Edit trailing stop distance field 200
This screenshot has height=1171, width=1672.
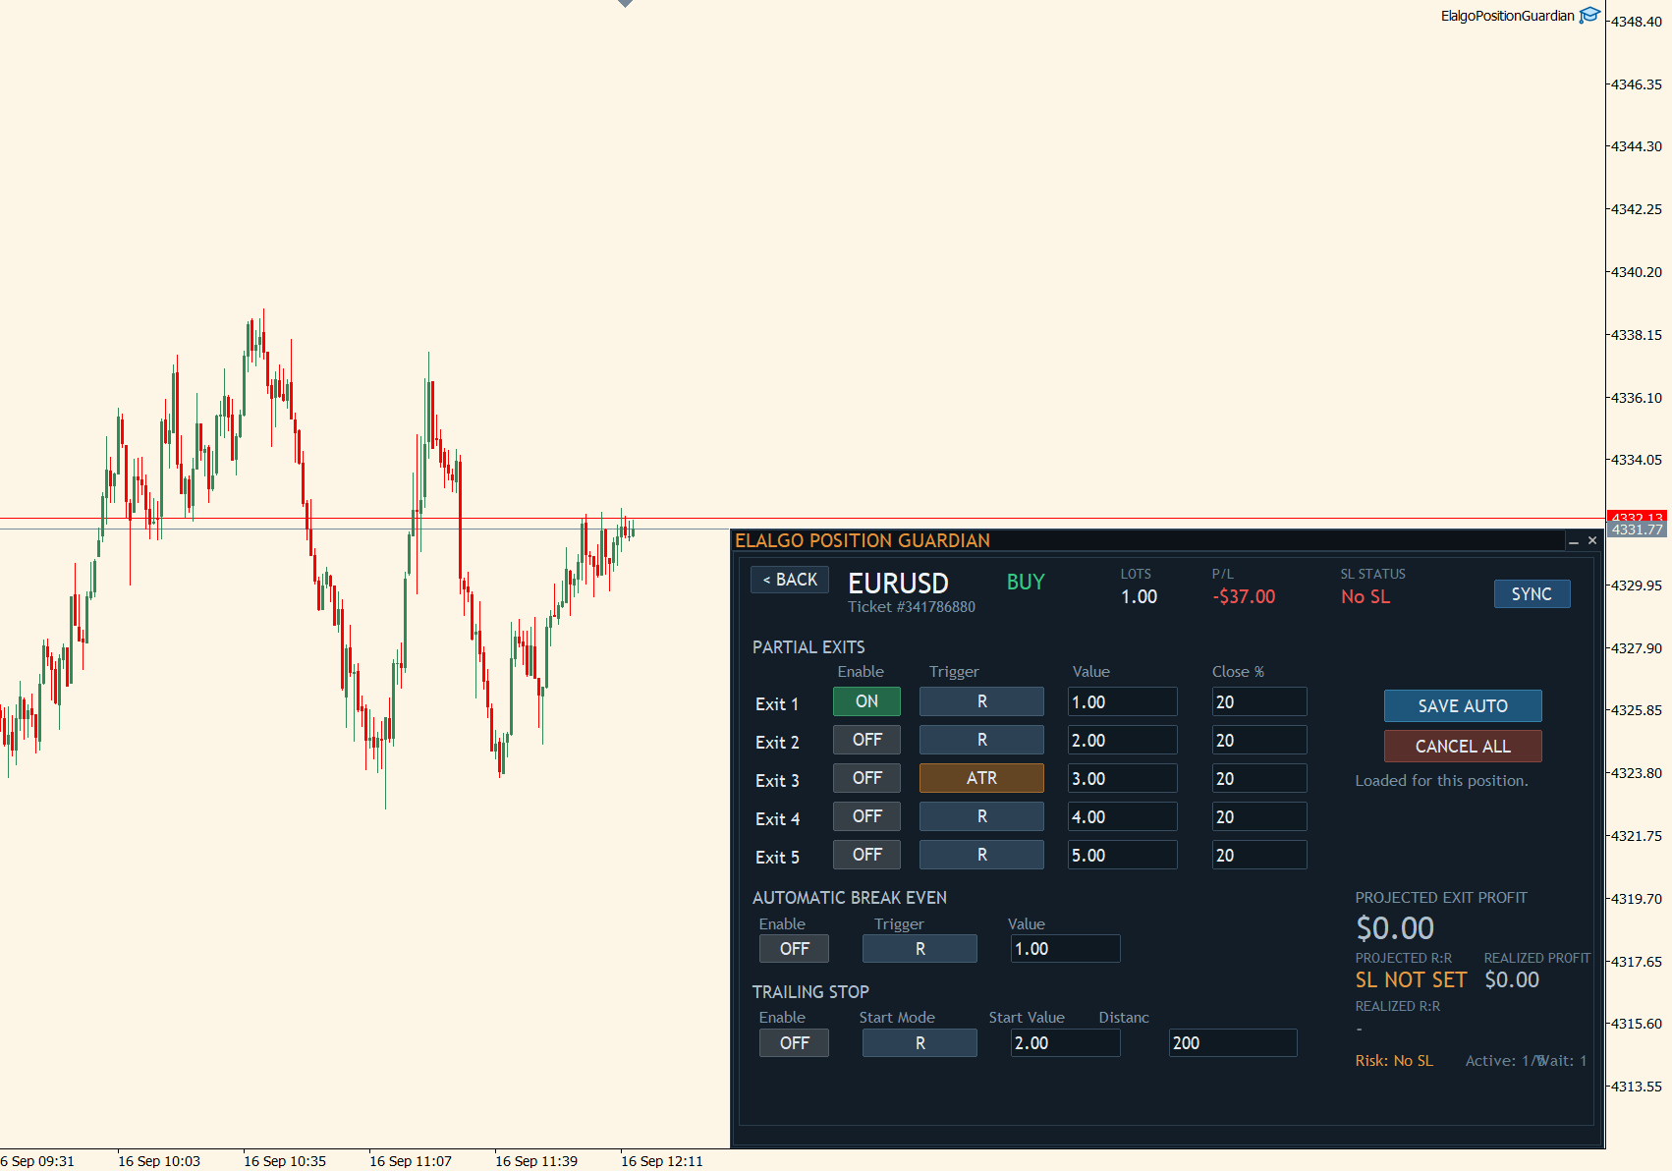click(1233, 1043)
